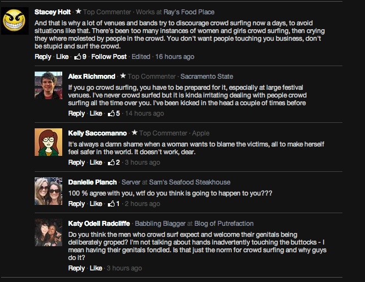Open Sam's Seafood Steakhouse page link

(x=190, y=182)
